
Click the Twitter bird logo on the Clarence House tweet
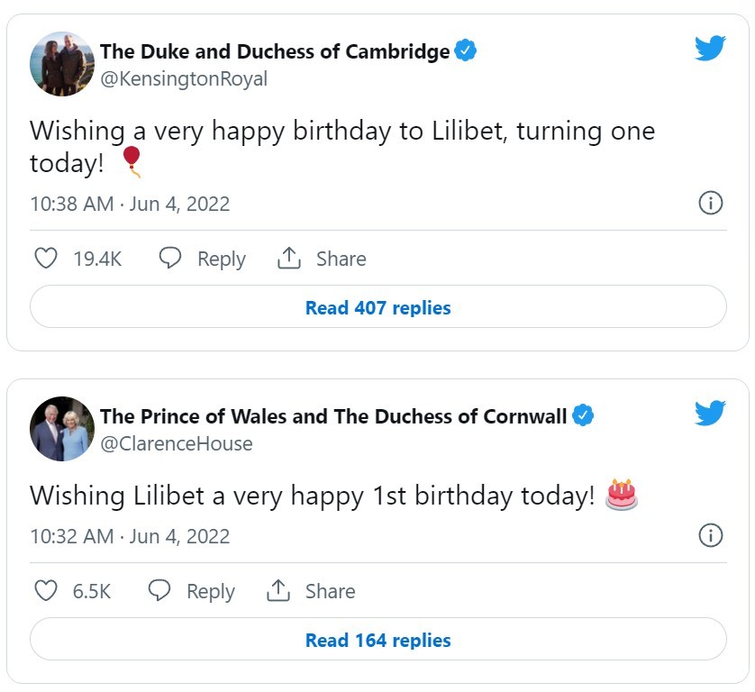tap(710, 413)
